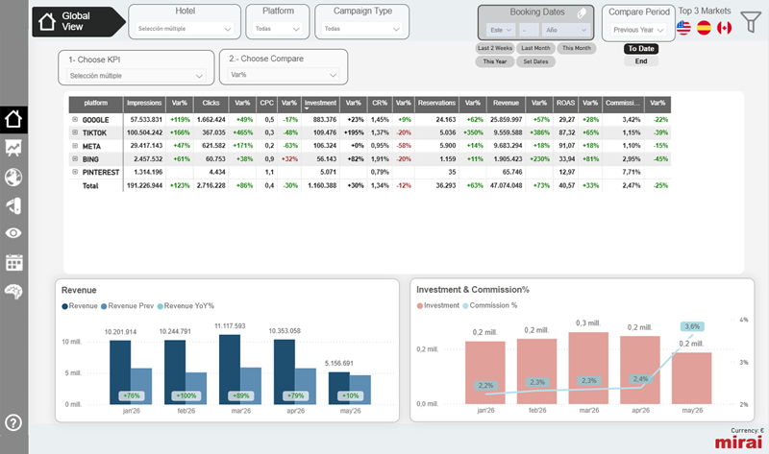Open the Booking Dates 'Este' dropdown

[x=501, y=30]
